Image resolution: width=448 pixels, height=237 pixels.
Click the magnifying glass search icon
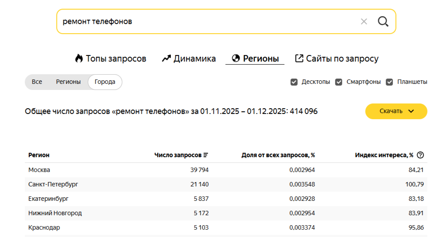pos(383,21)
